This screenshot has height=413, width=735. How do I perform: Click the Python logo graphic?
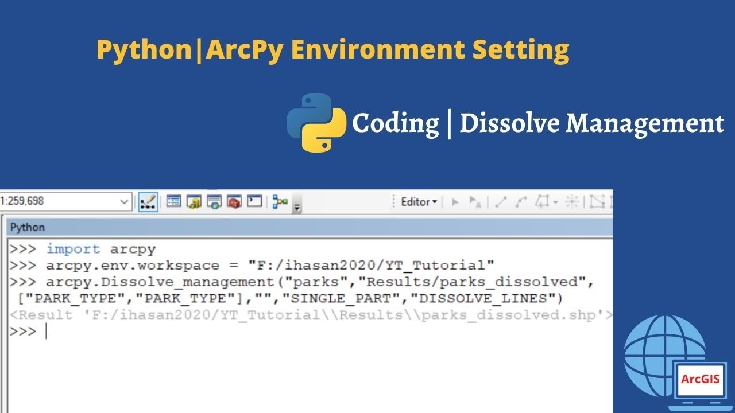point(316,123)
